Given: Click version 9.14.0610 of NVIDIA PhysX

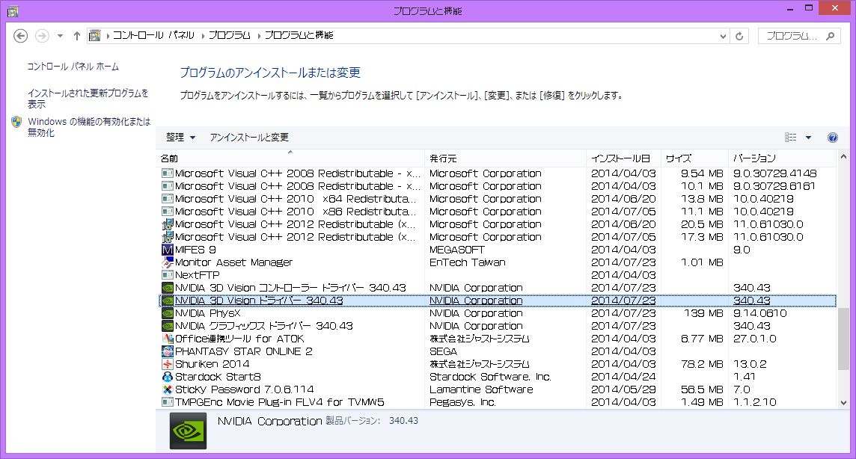Looking at the screenshot, I should tap(760, 313).
